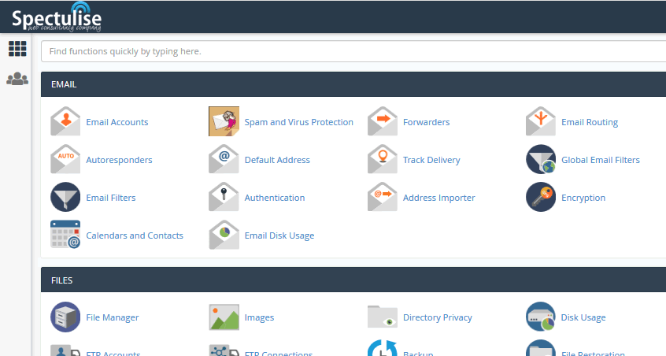Open the Calendars and Contacts calendar icon
666x356 pixels.
pos(65,235)
